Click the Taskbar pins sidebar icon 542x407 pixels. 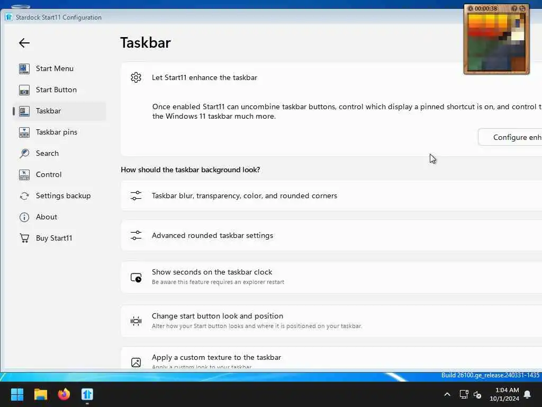pos(24,132)
